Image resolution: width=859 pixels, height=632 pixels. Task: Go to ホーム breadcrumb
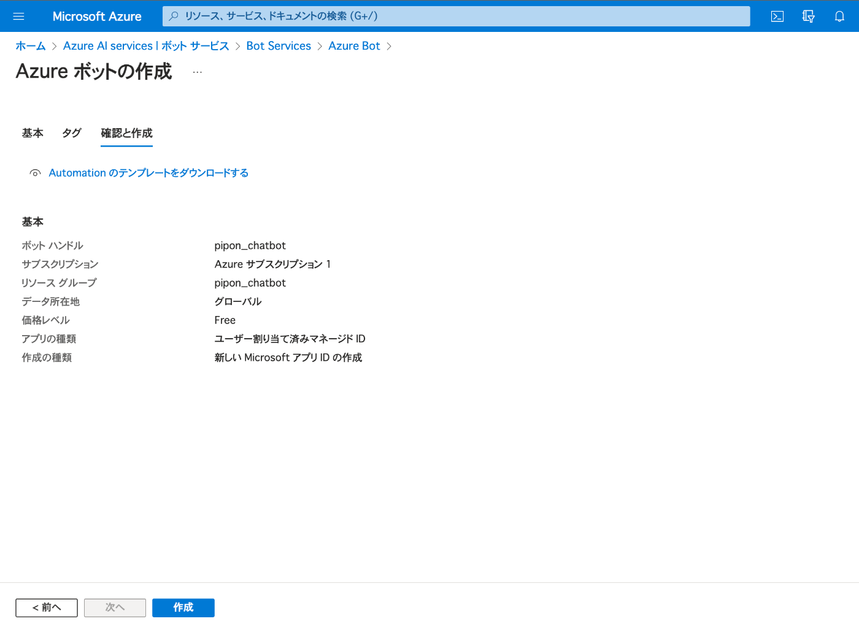[31, 46]
